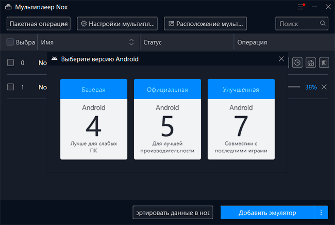Sort emulators by the Имя column arrows
Viewport: 335px width, 225px height.
131,42
